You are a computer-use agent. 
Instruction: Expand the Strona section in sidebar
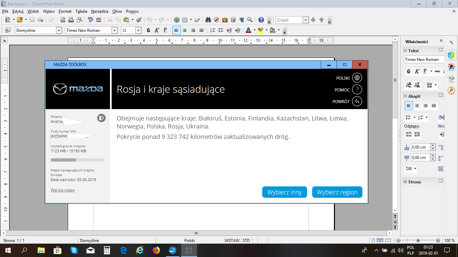pos(405,182)
